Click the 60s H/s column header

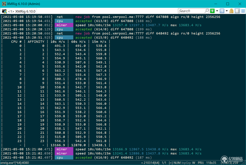78,42
